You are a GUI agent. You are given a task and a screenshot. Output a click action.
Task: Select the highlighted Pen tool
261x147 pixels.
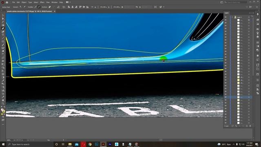pyautogui.click(x=3, y=28)
